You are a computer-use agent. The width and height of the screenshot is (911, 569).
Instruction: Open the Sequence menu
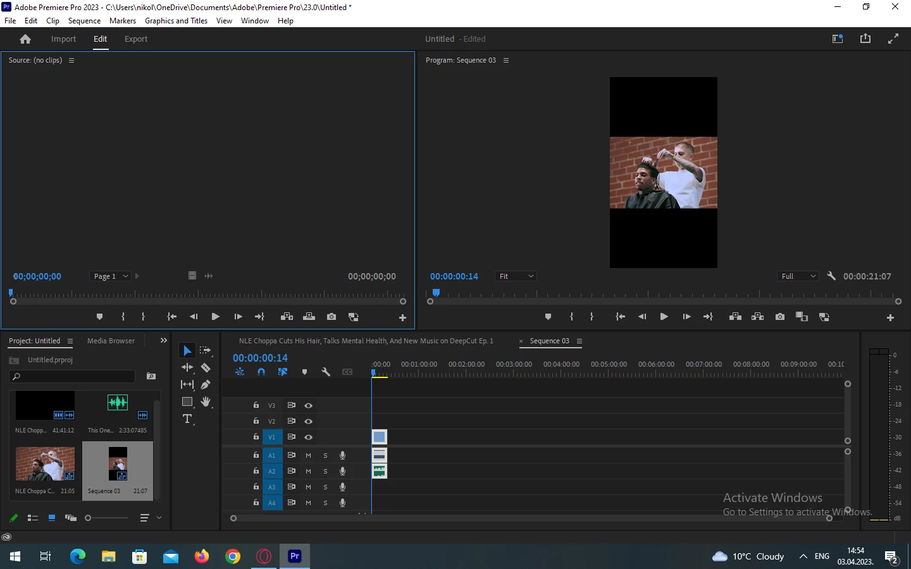(84, 21)
